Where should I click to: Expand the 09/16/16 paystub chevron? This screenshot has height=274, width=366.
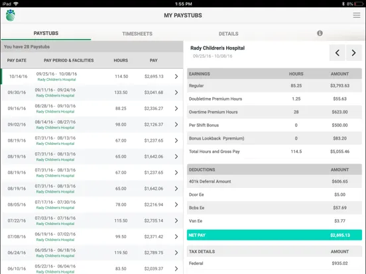[x=176, y=109]
